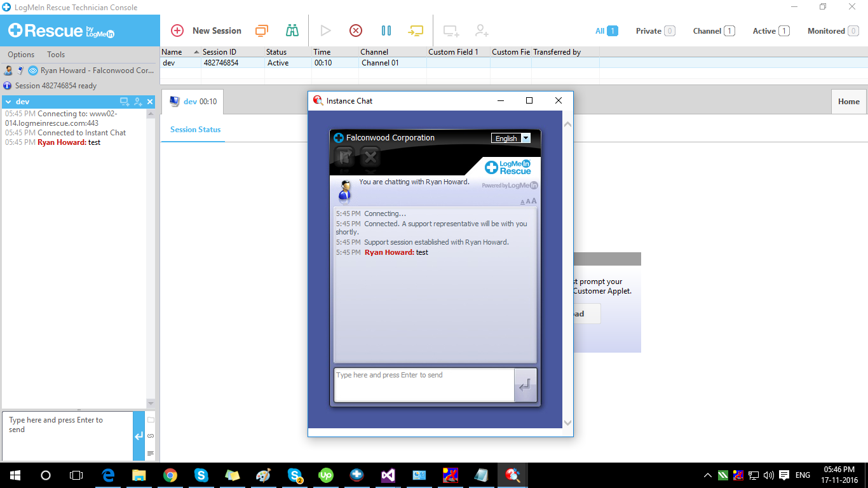
Task: Click greyed X icon under Falconwood Corporation
Action: coord(370,156)
